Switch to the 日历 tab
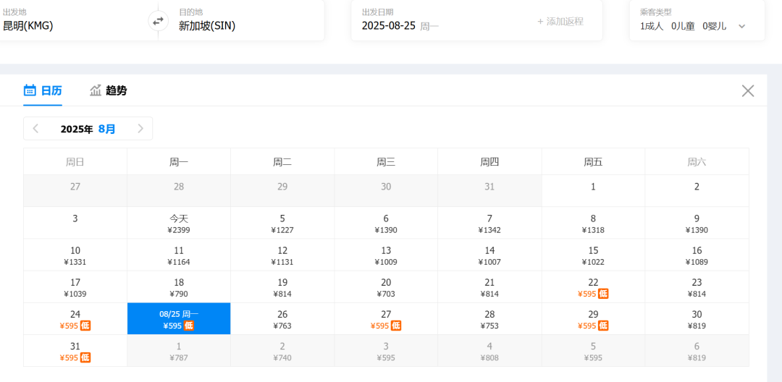Viewport: 782px width, 382px height. (x=43, y=90)
